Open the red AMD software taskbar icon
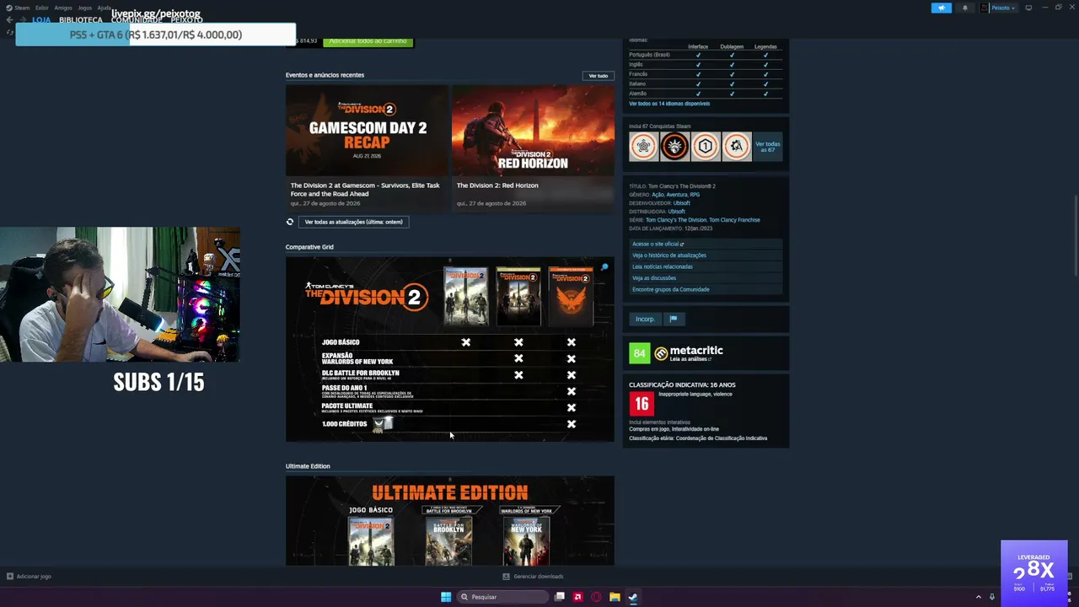The image size is (1079, 607). point(577,597)
